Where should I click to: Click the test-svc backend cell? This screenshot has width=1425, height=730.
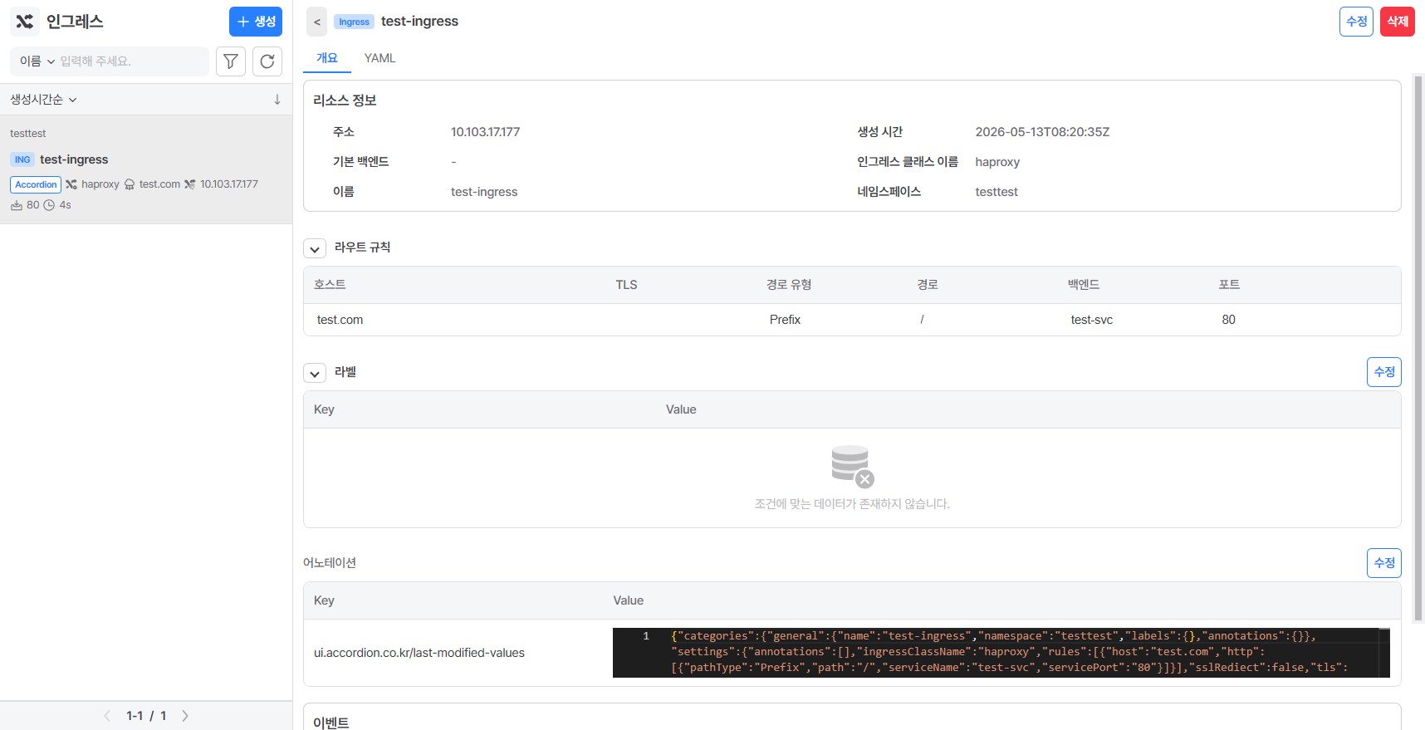point(1092,320)
